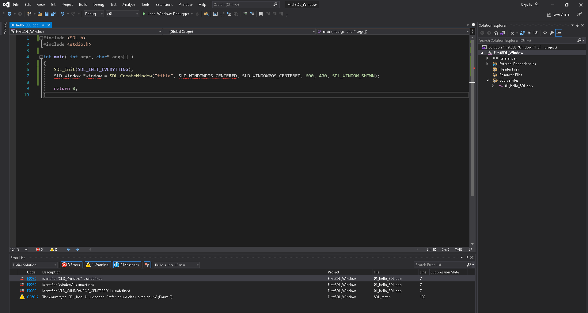The image size is (588, 313).
Task: Click the Search (Ctrl+Q) box
Action: pyautogui.click(x=245, y=5)
